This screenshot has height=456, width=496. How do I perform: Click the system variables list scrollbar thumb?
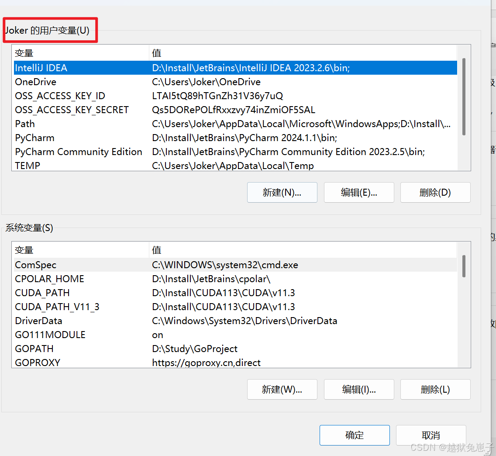pos(464,266)
